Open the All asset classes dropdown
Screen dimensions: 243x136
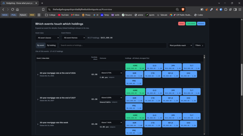click(x=47, y=38)
